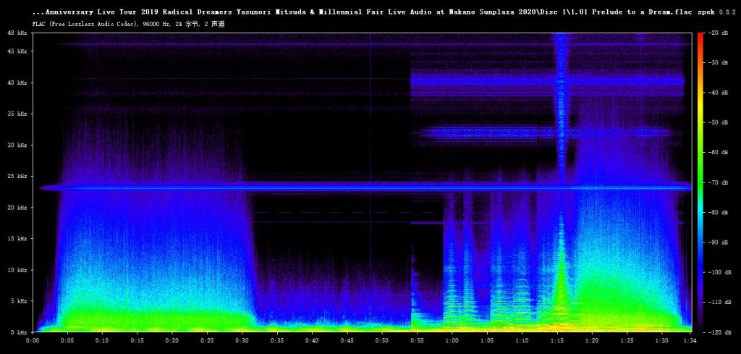
Task: Click the 10 kHz frequency axis label
Action: (17, 270)
